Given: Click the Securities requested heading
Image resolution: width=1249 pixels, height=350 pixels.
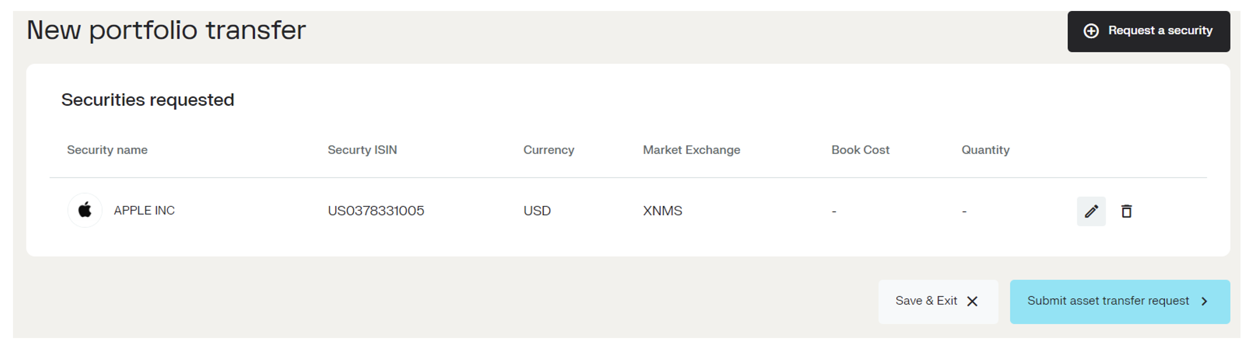Looking at the screenshot, I should click(147, 100).
